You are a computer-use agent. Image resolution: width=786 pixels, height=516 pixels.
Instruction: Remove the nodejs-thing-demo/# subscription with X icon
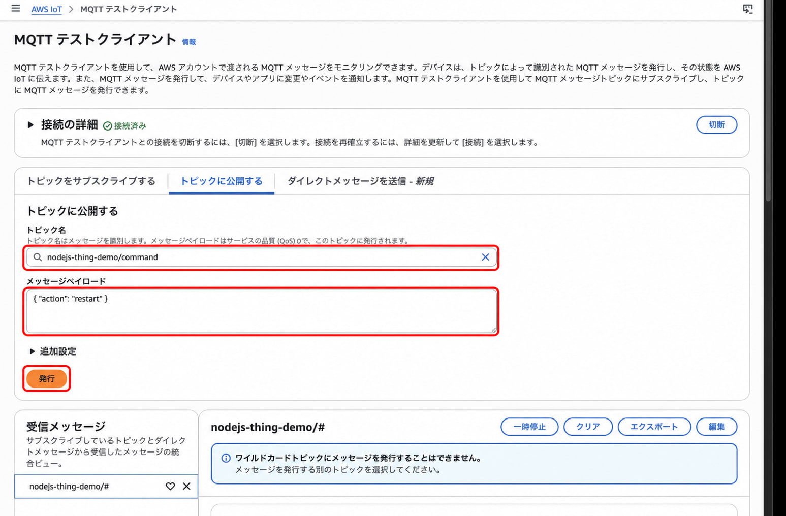click(x=186, y=486)
